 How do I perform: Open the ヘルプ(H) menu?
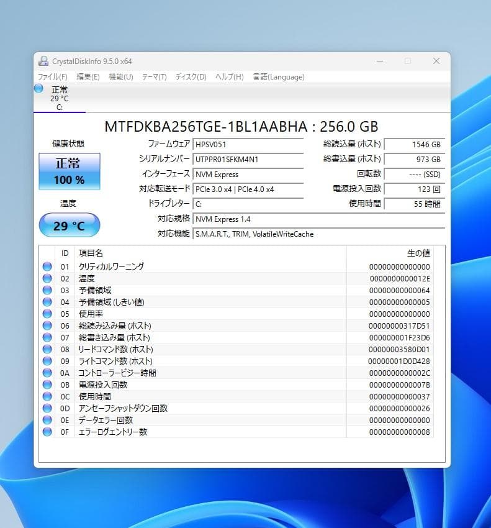230,77
